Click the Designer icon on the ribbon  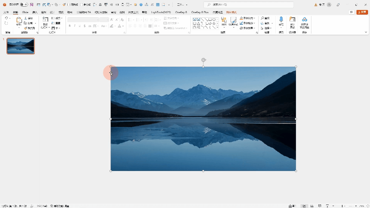pos(292,20)
